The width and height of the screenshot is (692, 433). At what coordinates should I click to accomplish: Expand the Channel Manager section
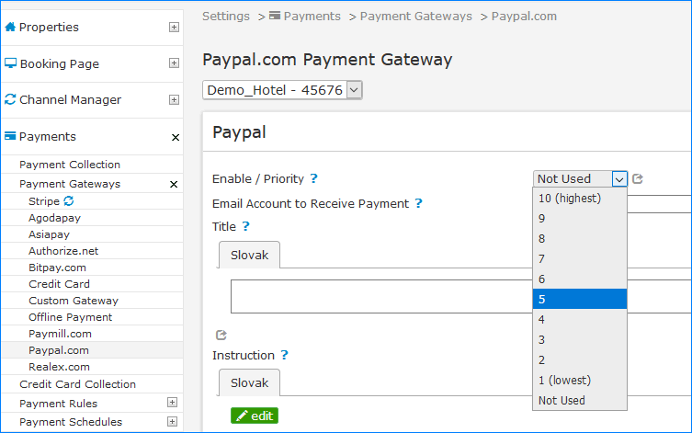pos(174,99)
